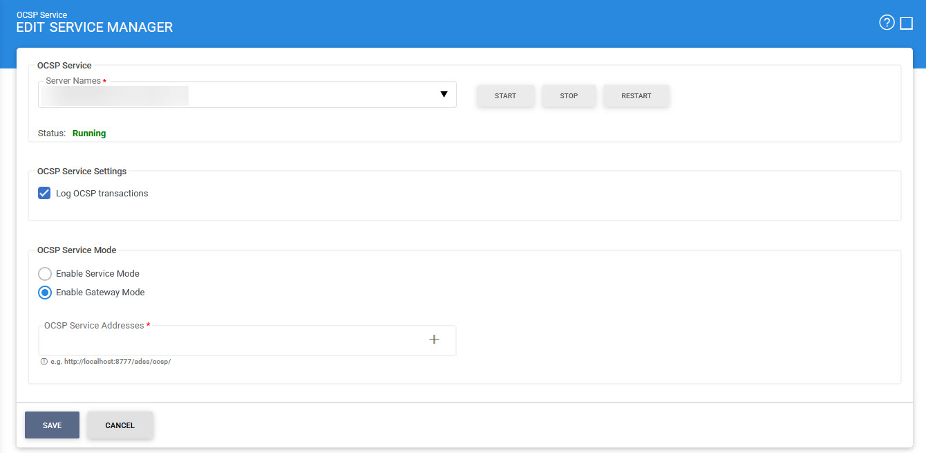Screen dimensions: 926x453
Task: Hit the RESTART service button
Action: (636, 96)
